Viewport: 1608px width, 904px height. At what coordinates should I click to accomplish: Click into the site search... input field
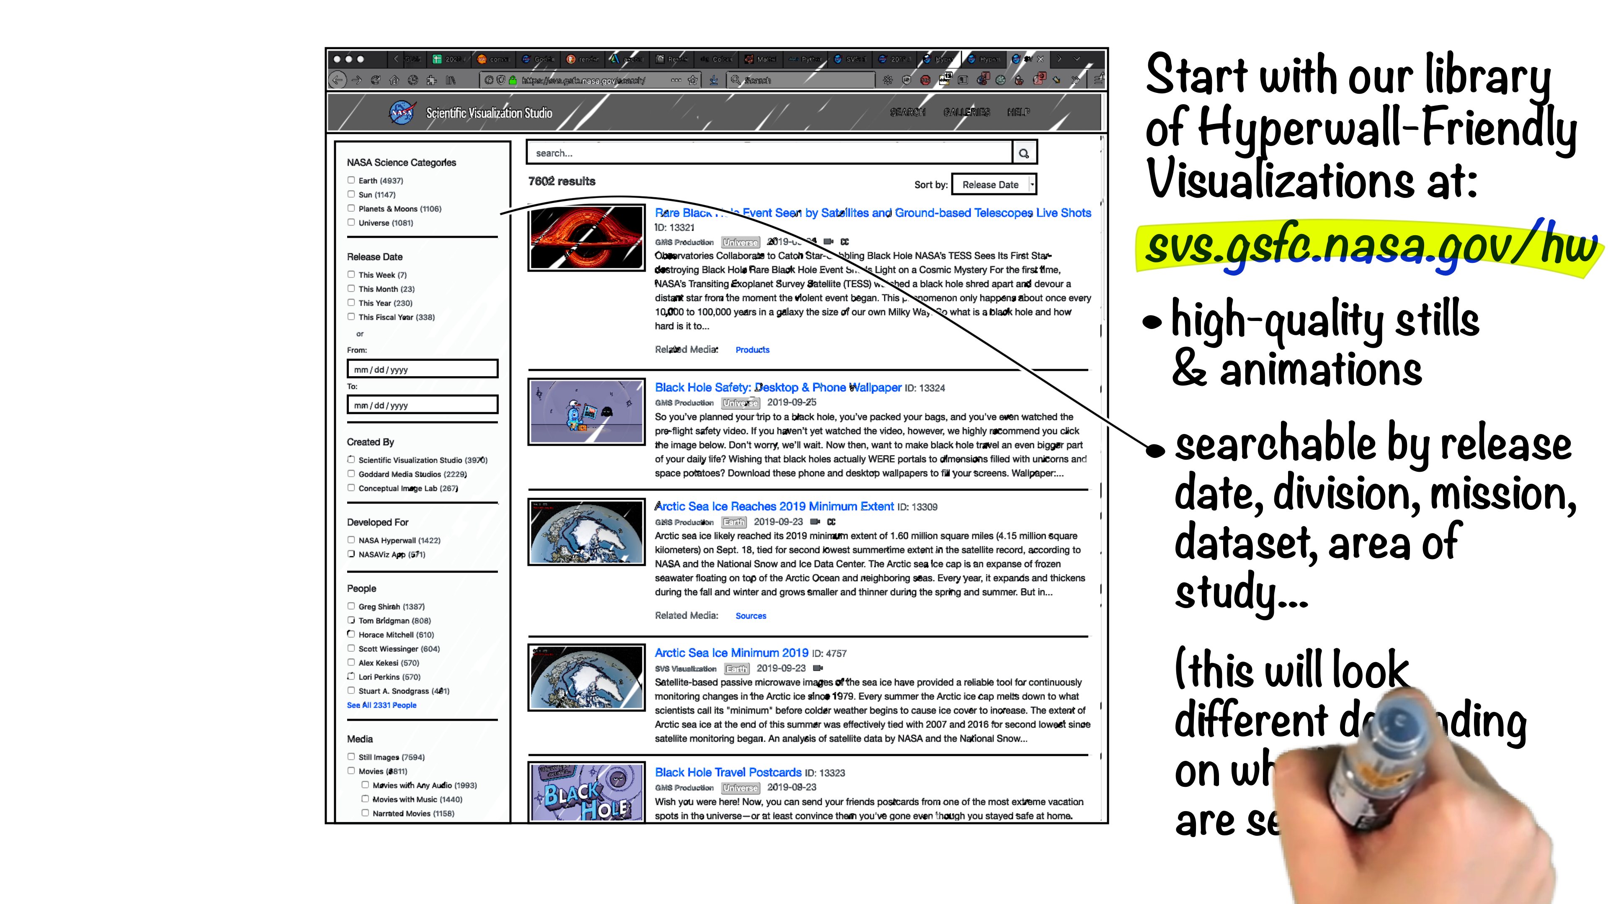point(769,153)
